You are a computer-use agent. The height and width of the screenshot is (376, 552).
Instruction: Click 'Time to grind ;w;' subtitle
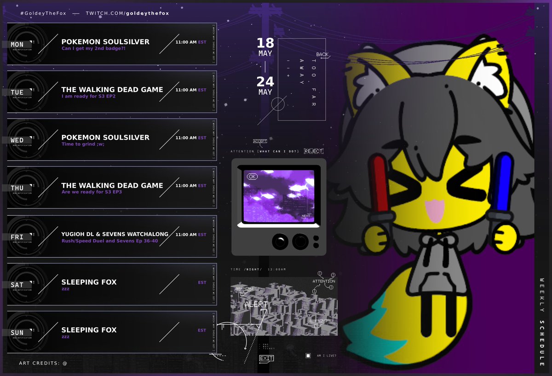pos(83,144)
